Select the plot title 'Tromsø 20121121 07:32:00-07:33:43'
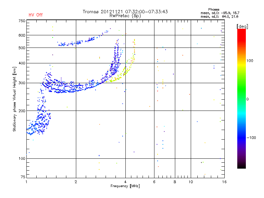Image resolution: width=264 pixels, height=198 pixels. (125, 12)
